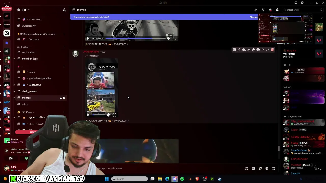
Task: Add reaction with the smiley toolbar icon
Action: pyautogui.click(x=258, y=50)
